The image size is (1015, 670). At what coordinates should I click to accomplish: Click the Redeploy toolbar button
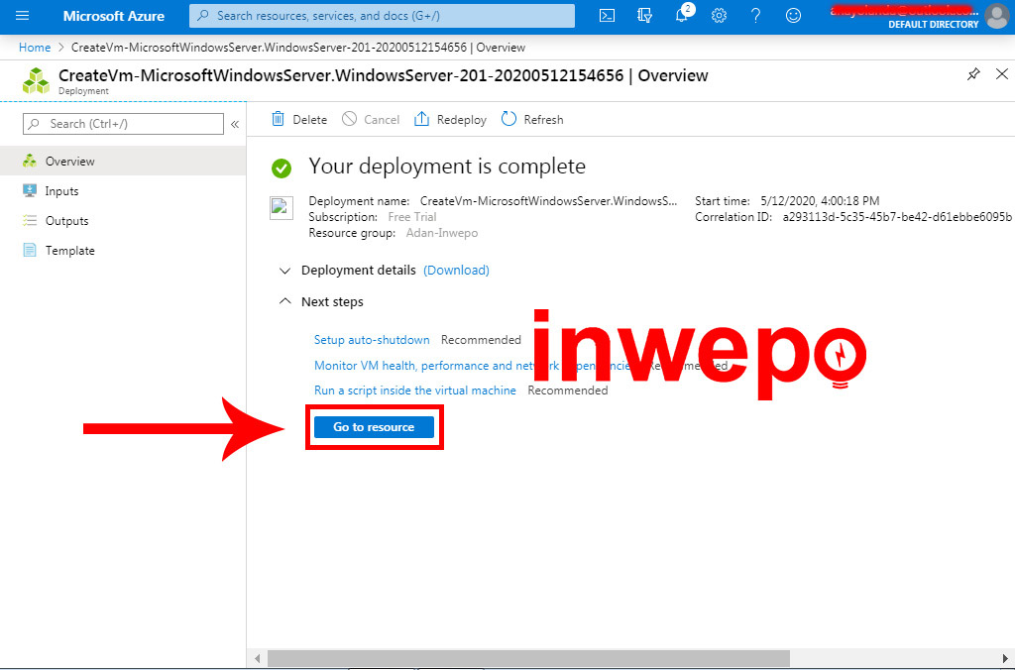coord(450,120)
